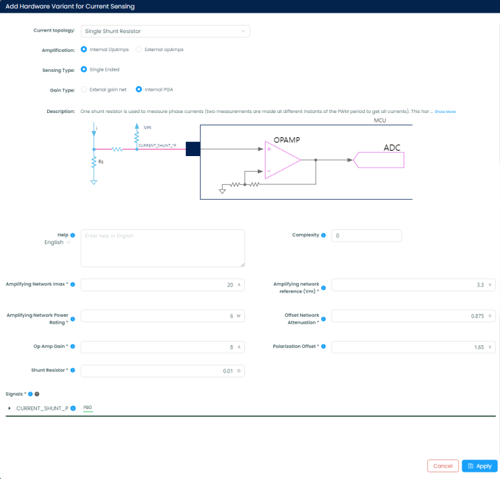The width and height of the screenshot is (500, 479).
Task: Click Amplifying Network Power Rating field
Action: (163, 316)
